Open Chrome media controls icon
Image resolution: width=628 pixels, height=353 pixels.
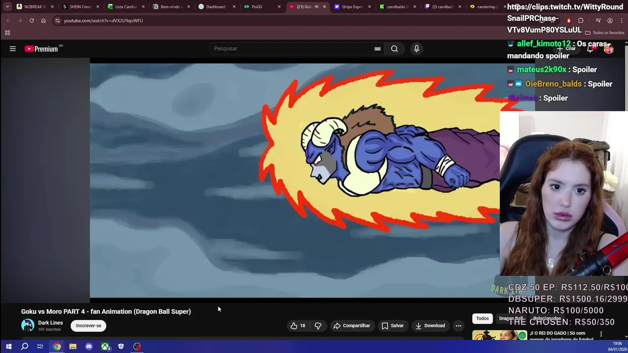click(598, 21)
